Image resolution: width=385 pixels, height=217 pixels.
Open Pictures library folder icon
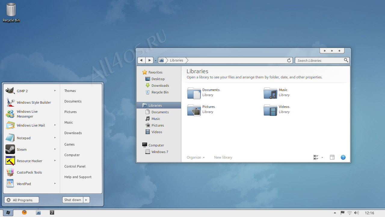pyautogui.click(x=194, y=110)
